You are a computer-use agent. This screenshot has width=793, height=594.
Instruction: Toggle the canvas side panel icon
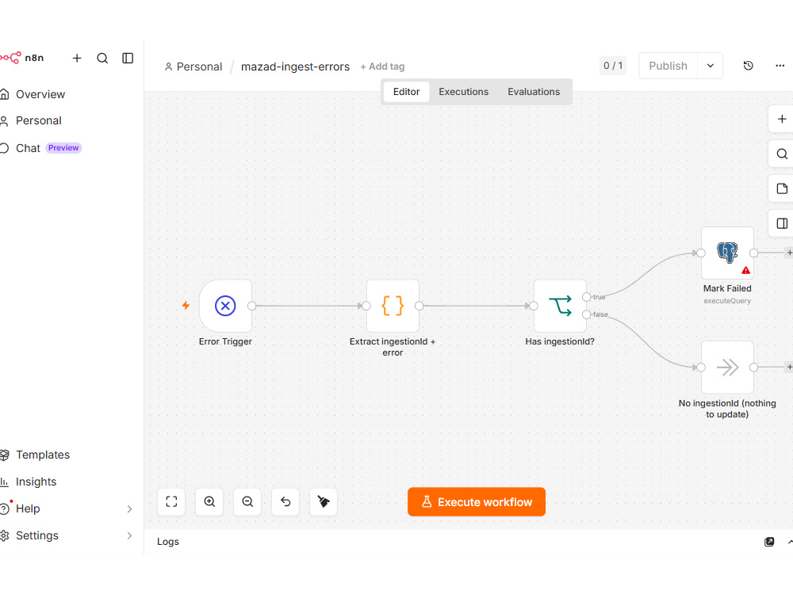782,224
